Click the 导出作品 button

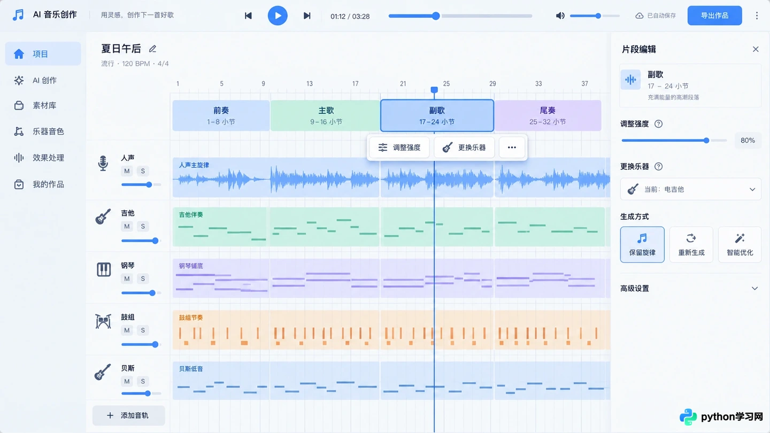[715, 16]
